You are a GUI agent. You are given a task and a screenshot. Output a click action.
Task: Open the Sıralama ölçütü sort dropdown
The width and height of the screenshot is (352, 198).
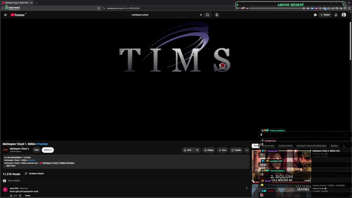34,174
